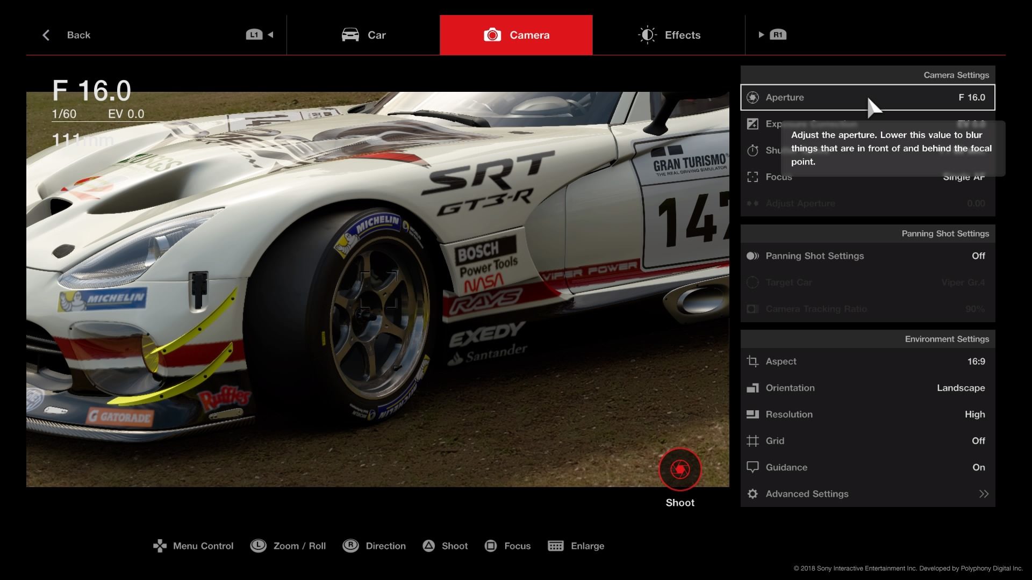Screen dimensions: 1032x580
Task: Click the focus reticle on the wheel
Action: [x=378, y=289]
